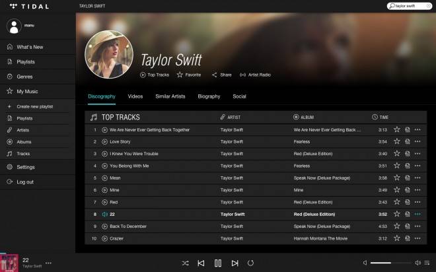Open more options for We Are Never Ever row
436x272 pixels.
[418, 130]
